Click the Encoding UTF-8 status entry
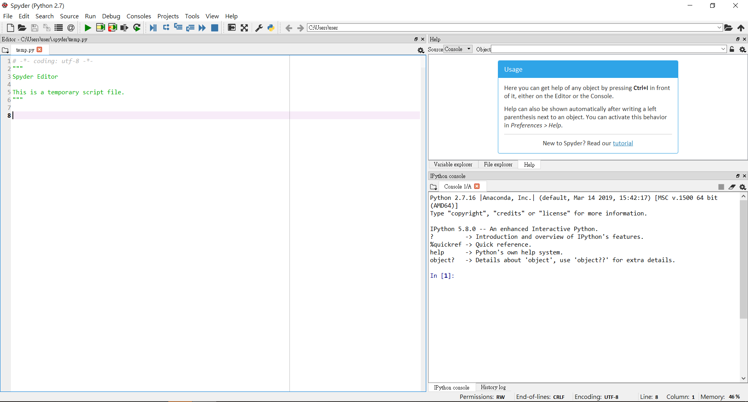 pos(596,397)
